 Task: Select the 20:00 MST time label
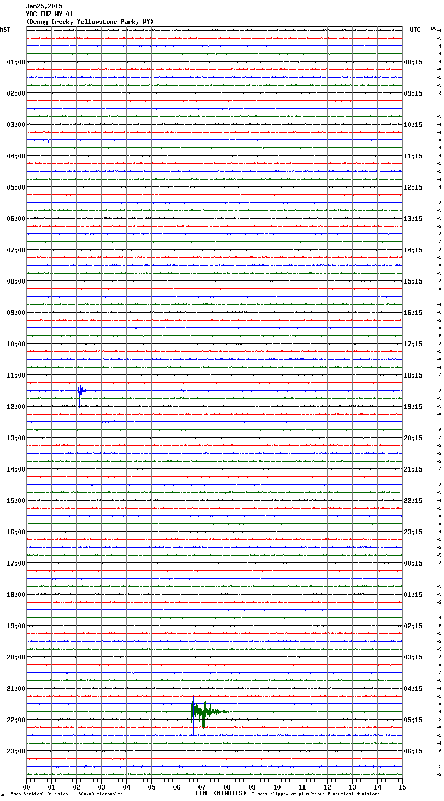[16, 657]
